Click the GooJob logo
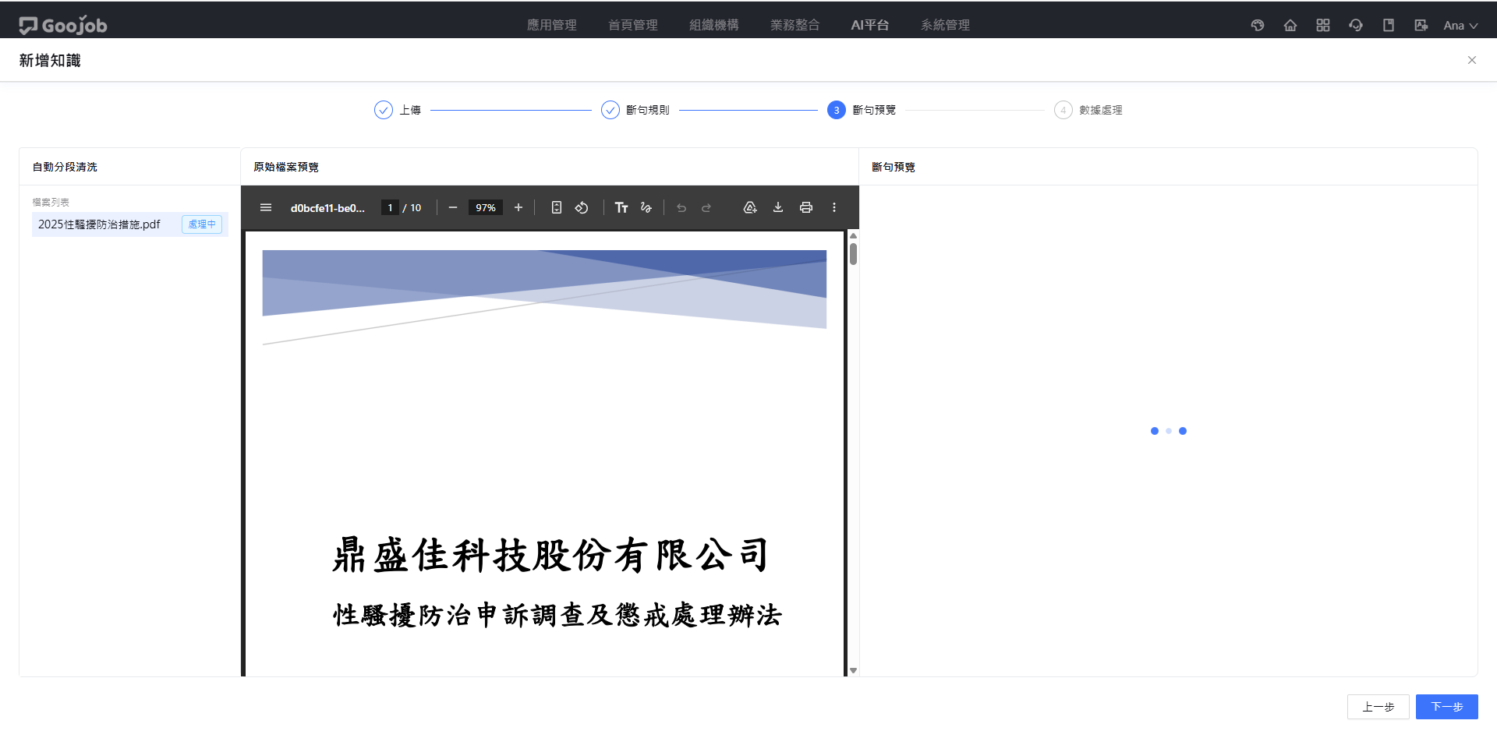Screen dimensions: 1497x738 click(63, 25)
